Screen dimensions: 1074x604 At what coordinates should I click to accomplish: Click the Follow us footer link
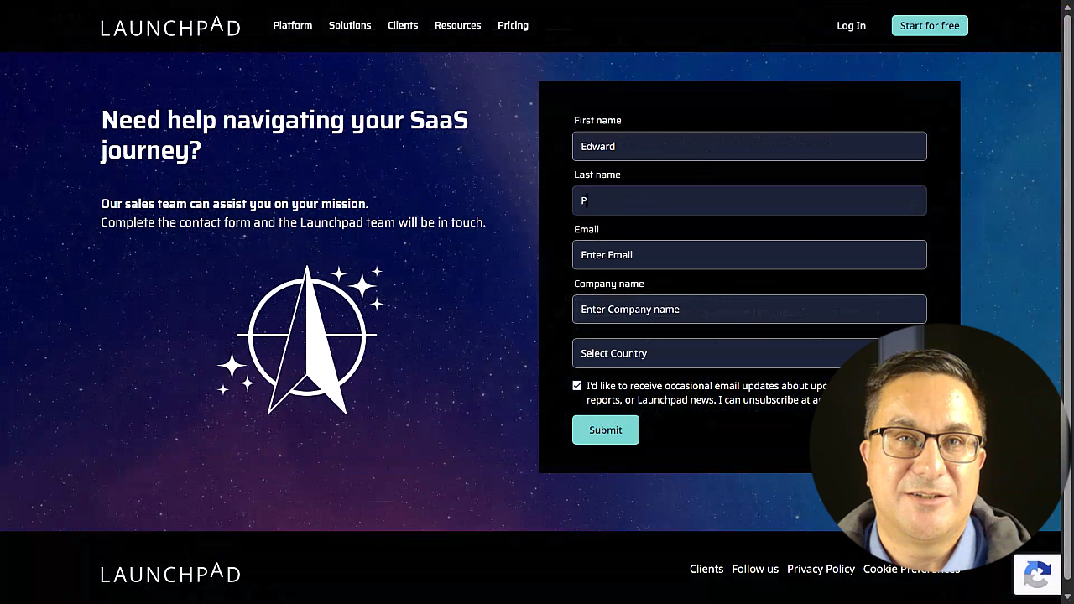pos(755,569)
